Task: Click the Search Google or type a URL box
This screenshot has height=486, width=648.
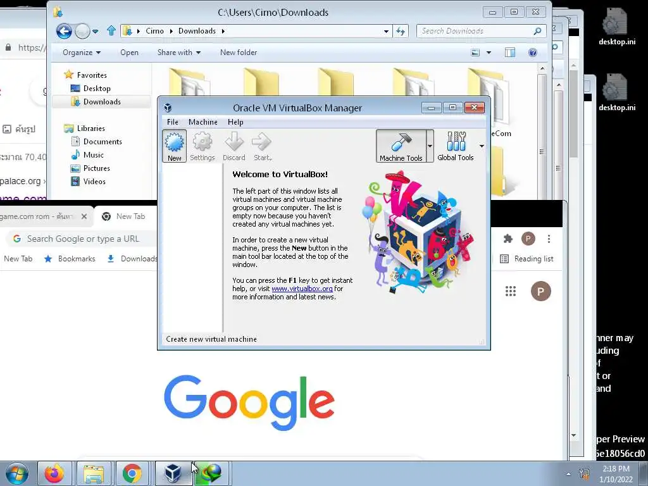Action: pos(83,239)
